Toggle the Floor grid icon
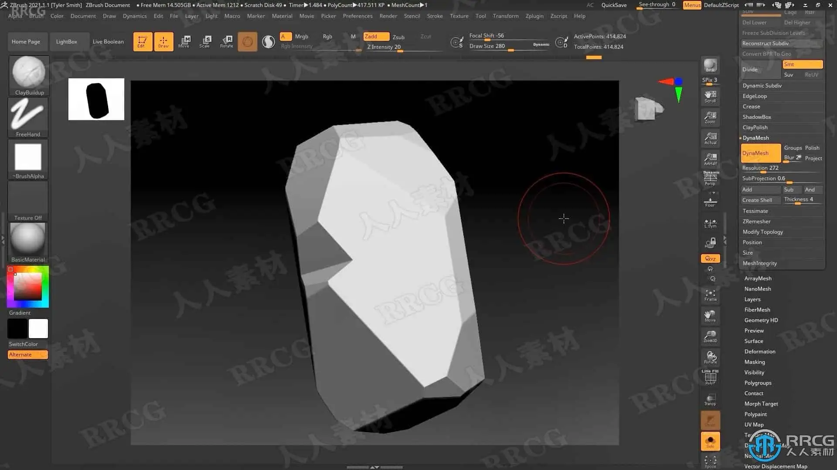Image resolution: width=837 pixels, height=470 pixels. point(710,202)
